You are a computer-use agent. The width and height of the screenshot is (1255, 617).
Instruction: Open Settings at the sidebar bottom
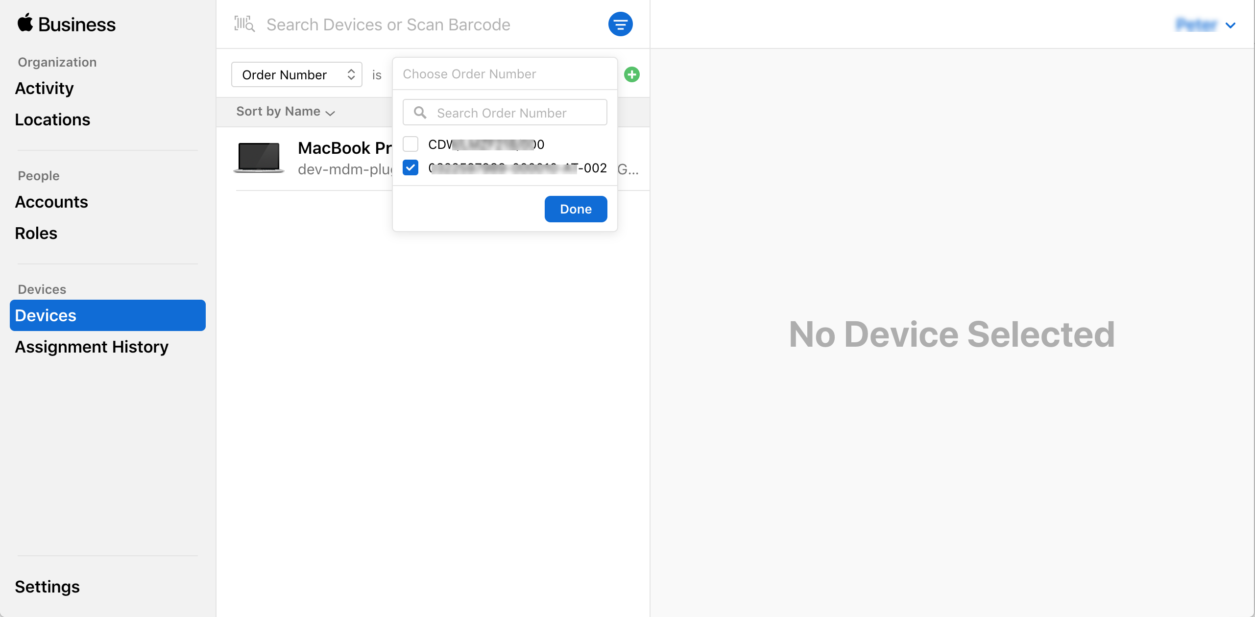point(47,587)
